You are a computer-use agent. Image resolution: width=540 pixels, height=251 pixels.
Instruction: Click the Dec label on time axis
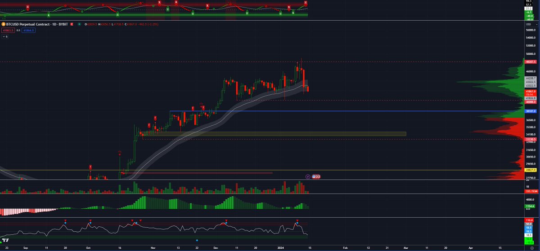[x=216, y=247]
